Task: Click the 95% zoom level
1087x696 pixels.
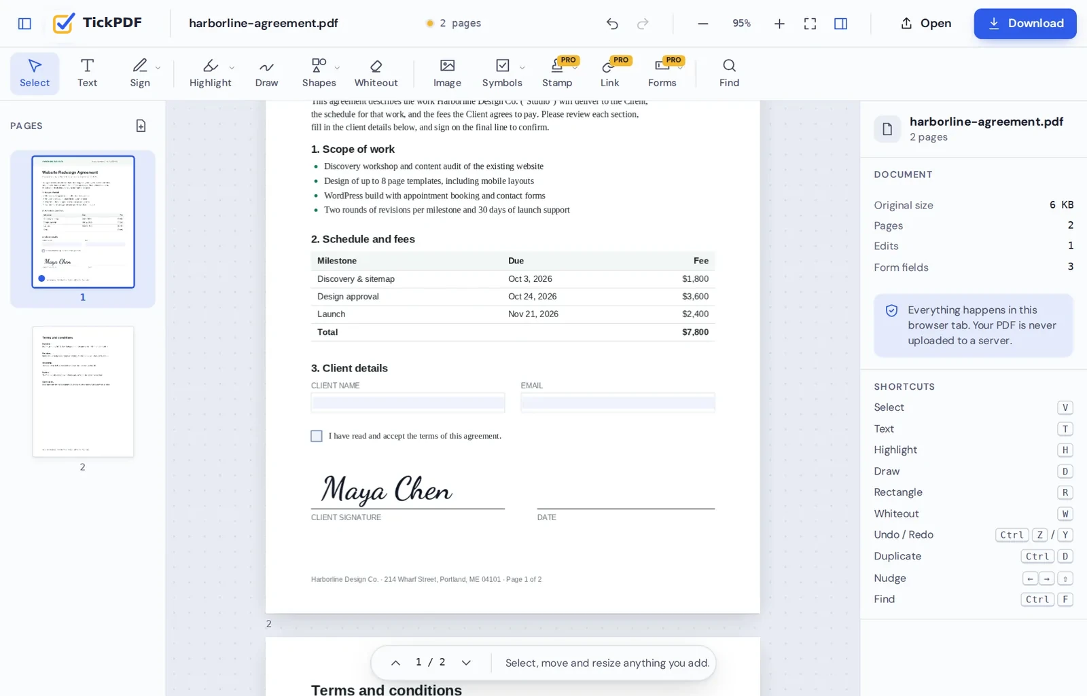Action: tap(741, 24)
